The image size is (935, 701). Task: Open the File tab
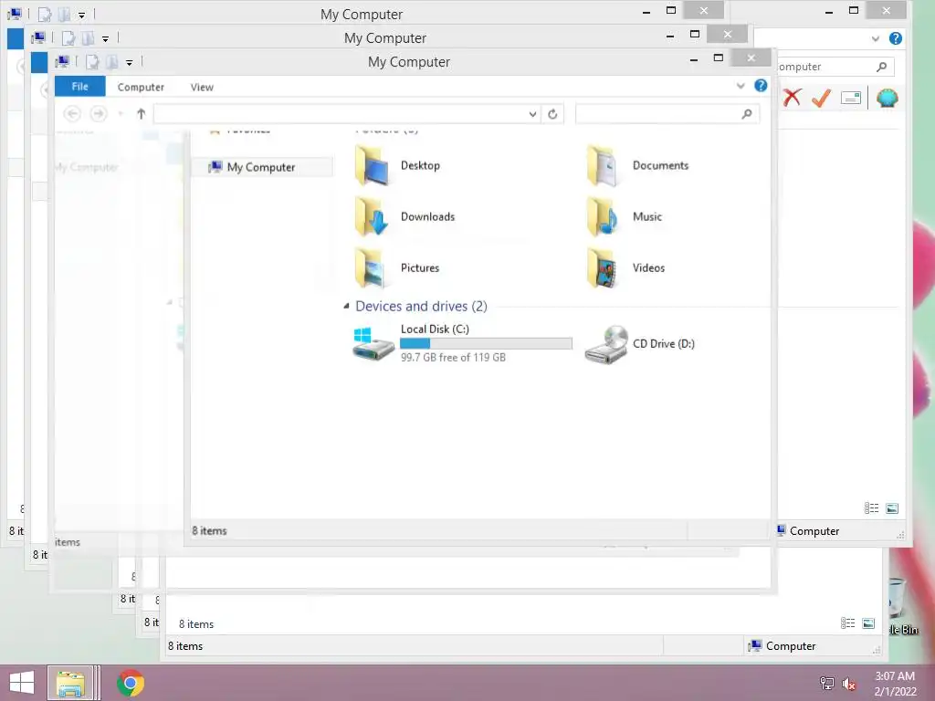click(x=80, y=87)
